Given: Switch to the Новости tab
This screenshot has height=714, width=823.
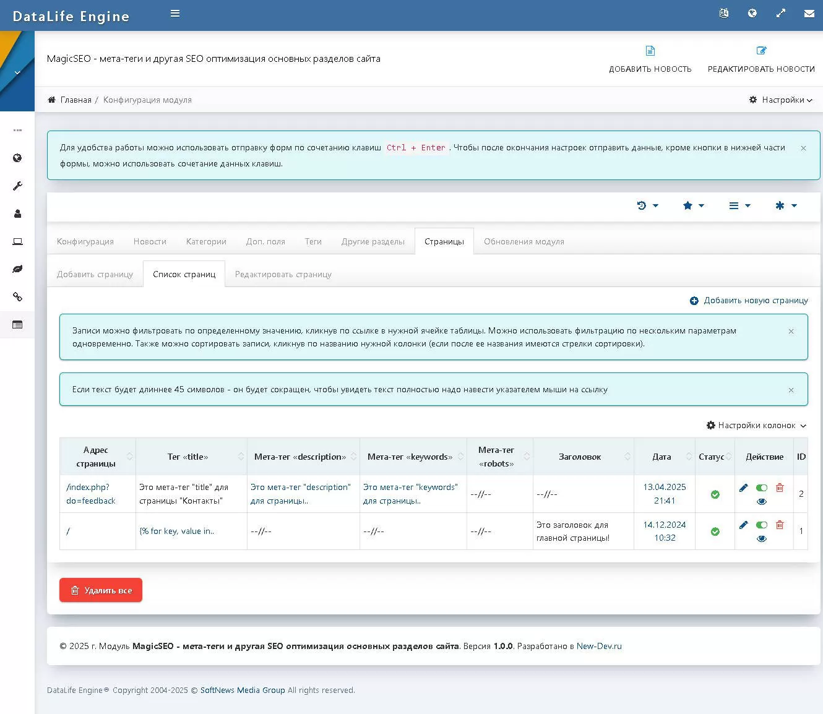Looking at the screenshot, I should pyautogui.click(x=150, y=241).
